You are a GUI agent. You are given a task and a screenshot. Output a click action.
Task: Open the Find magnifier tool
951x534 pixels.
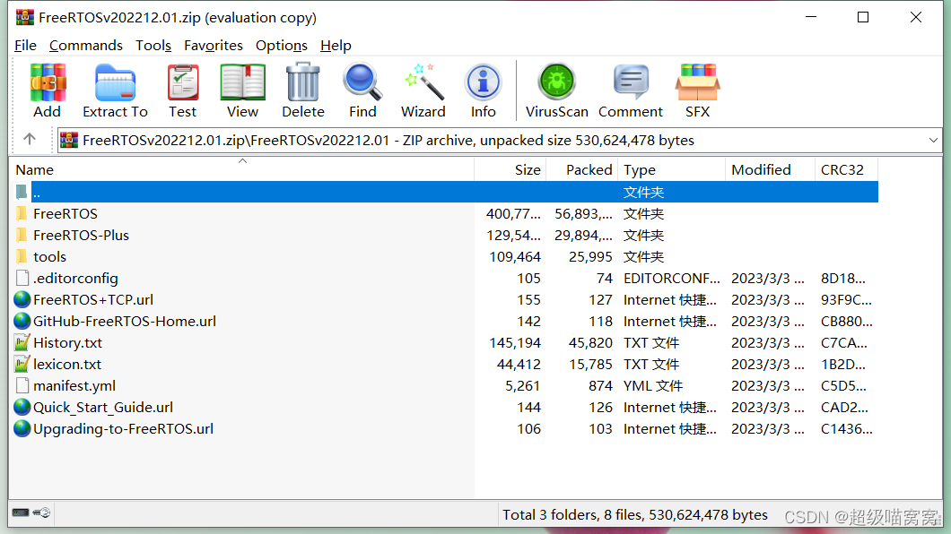(x=362, y=82)
